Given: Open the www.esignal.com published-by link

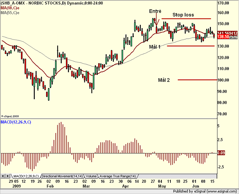Looking at the screenshot, I should pos(222,191).
